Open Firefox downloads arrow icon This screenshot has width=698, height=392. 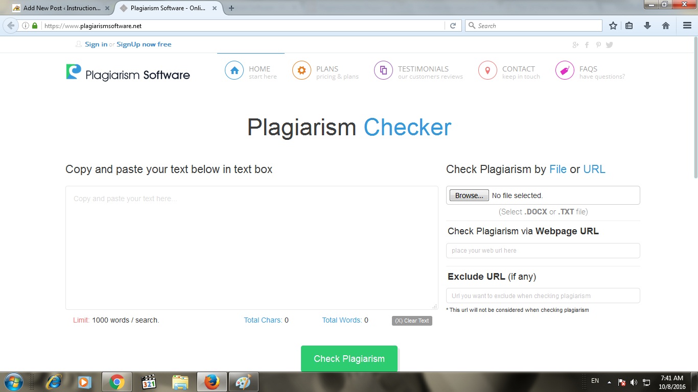pos(647,26)
